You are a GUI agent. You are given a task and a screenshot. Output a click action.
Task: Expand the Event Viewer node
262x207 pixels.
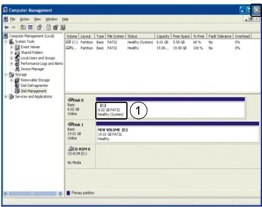click(11, 47)
